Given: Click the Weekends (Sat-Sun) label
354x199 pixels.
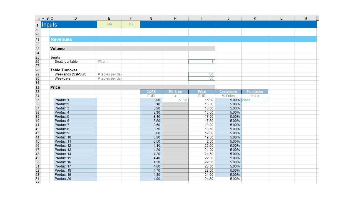Looking at the screenshot, I should (x=71, y=74).
